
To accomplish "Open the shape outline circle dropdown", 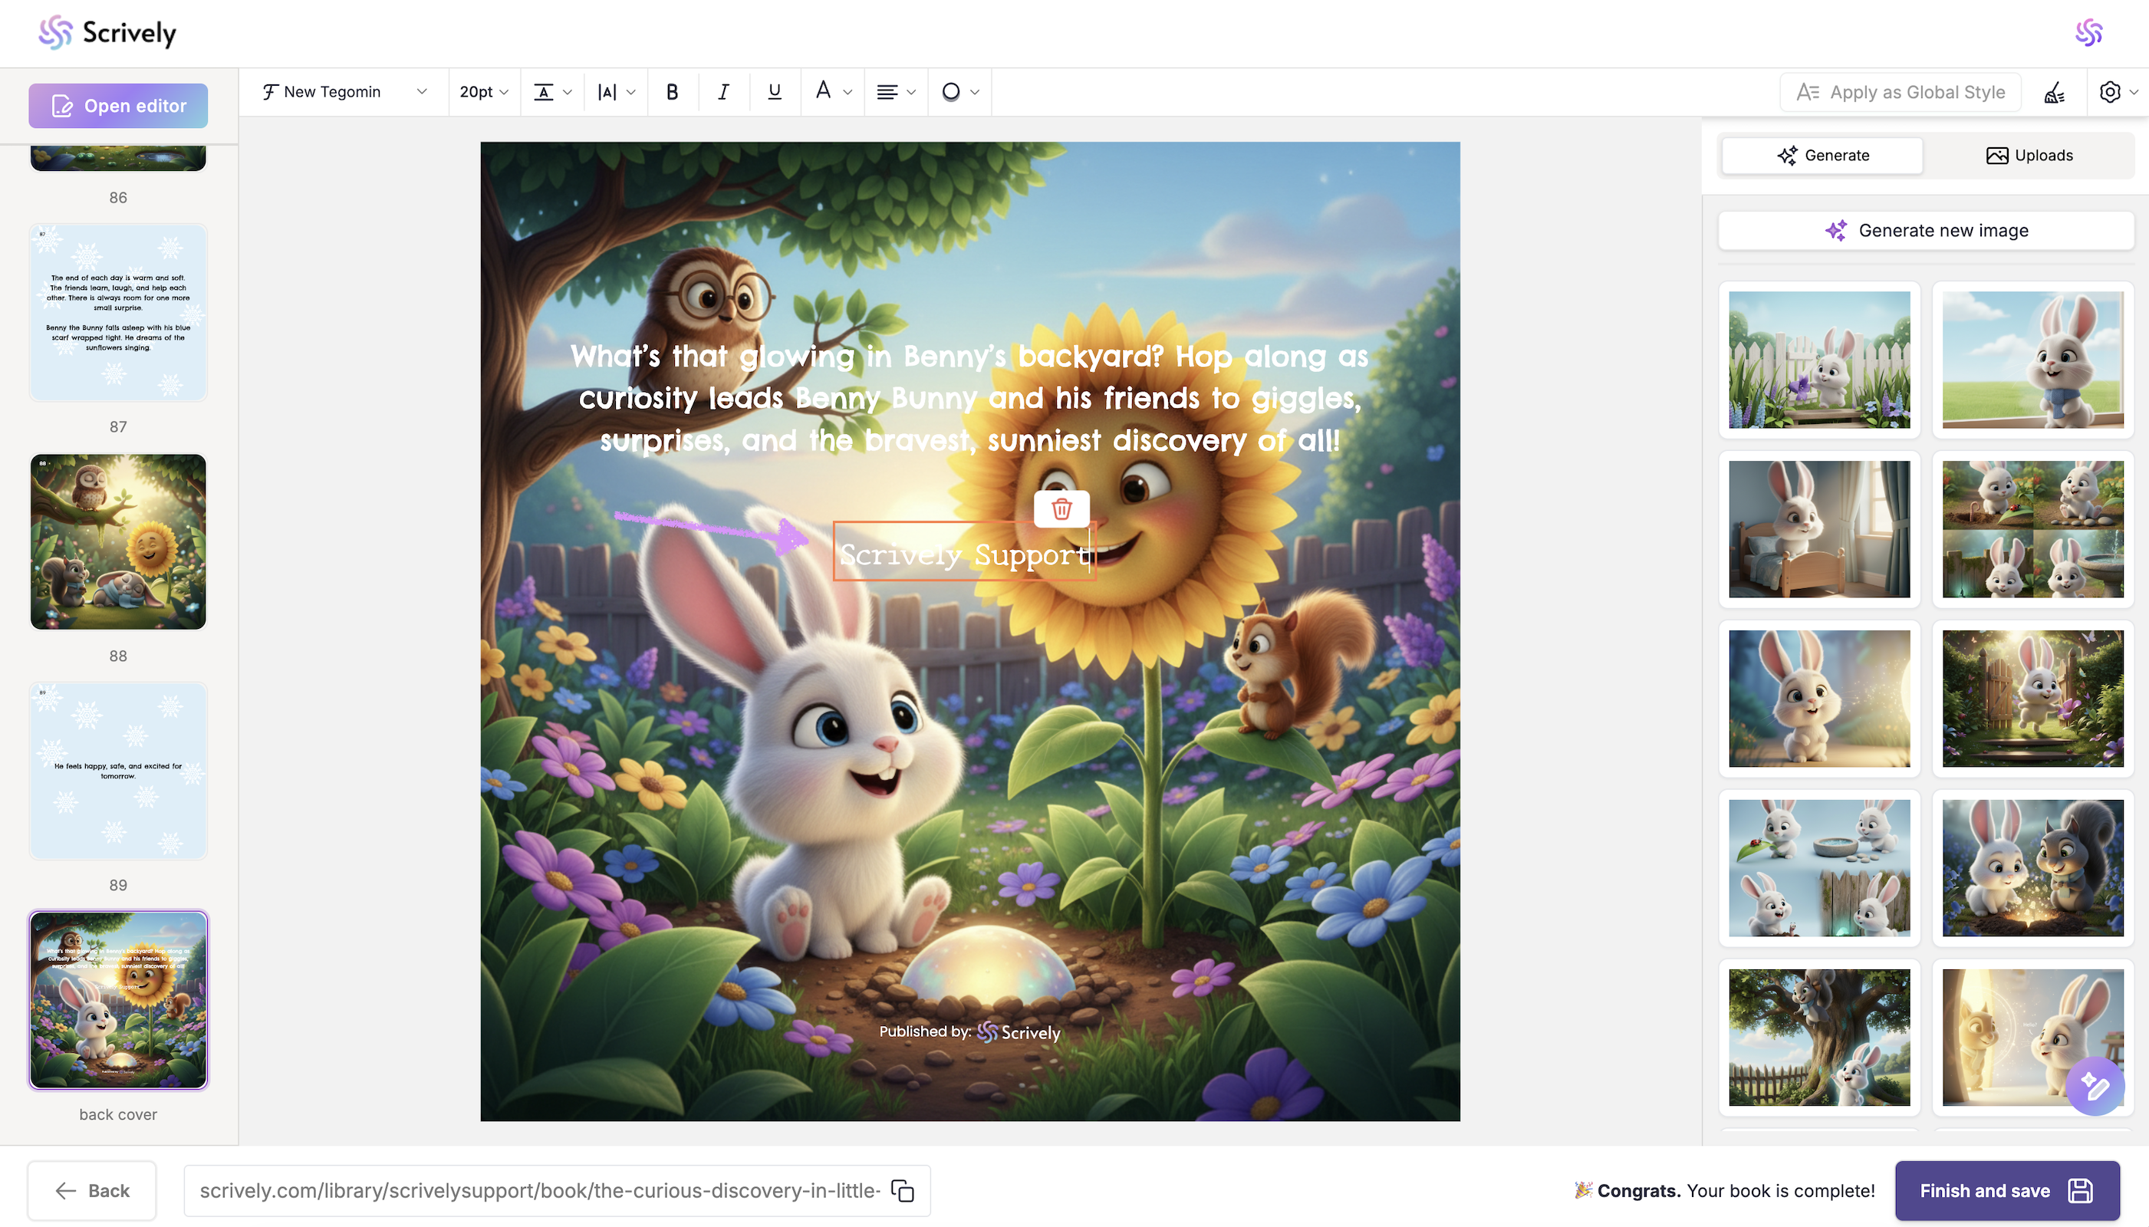I will coord(960,92).
